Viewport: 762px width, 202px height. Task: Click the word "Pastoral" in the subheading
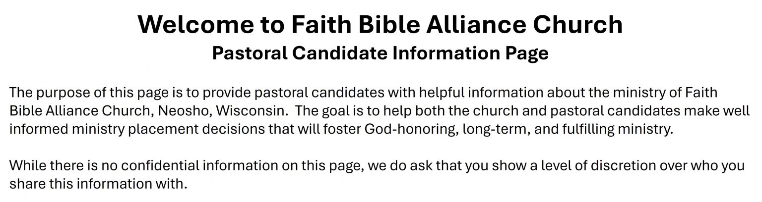point(250,53)
